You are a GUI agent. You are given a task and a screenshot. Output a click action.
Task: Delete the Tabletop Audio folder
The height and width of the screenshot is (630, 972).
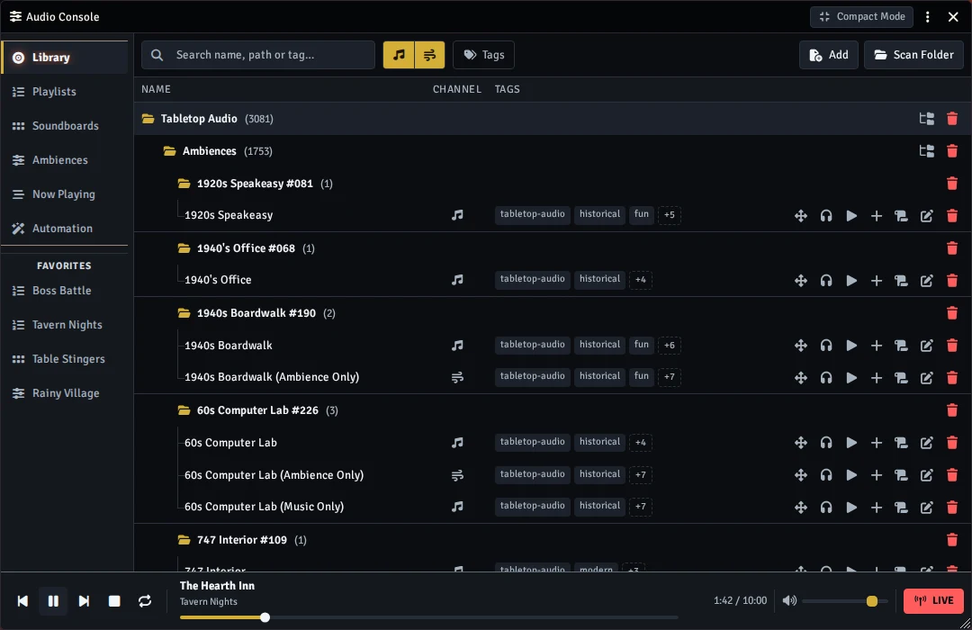pos(952,119)
